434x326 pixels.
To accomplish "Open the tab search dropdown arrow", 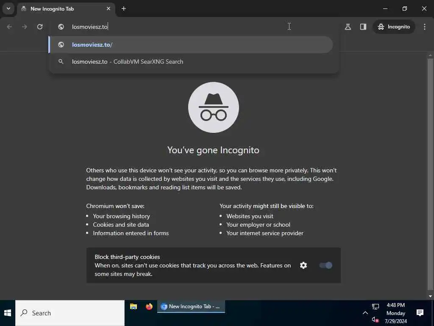I will tap(8, 8).
